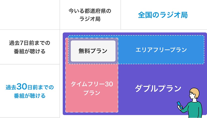The width and height of the screenshot is (207, 118).
Task: Select the 今いる都道府県のラジオ局 column header
Action: [90, 15]
